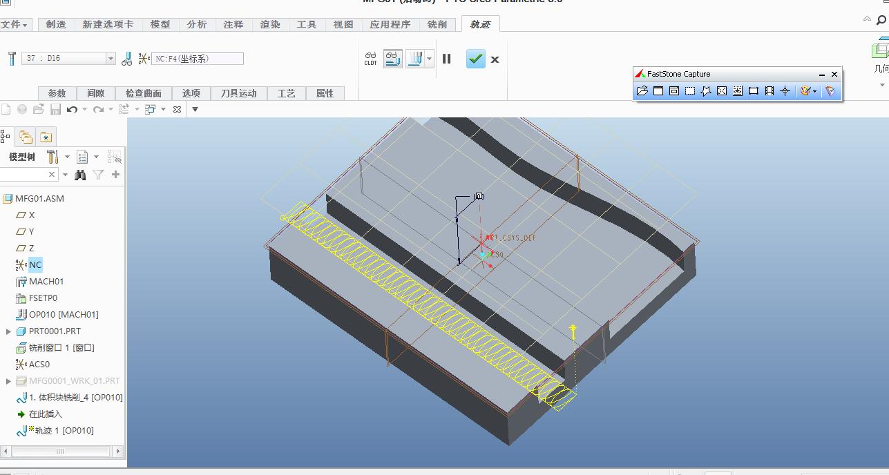The image size is (889, 475).
Task: Select the NC:F4 coordinate system field
Action: point(198,59)
